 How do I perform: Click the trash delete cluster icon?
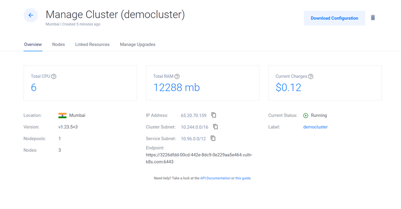pyautogui.click(x=373, y=18)
